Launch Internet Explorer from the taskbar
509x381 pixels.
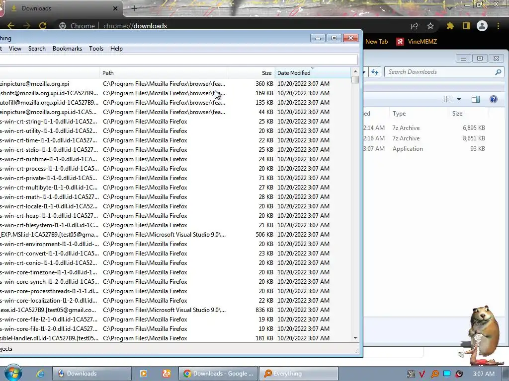(40, 374)
